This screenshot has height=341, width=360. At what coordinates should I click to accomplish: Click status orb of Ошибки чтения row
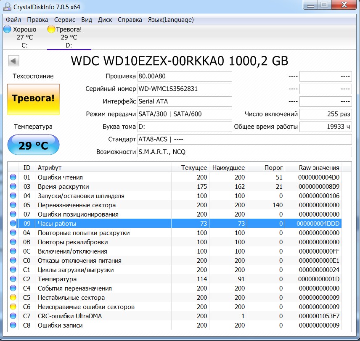tap(13, 177)
